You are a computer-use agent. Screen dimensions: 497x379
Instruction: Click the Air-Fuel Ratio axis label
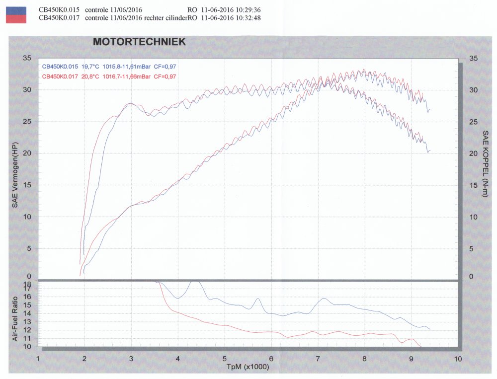click(x=14, y=319)
